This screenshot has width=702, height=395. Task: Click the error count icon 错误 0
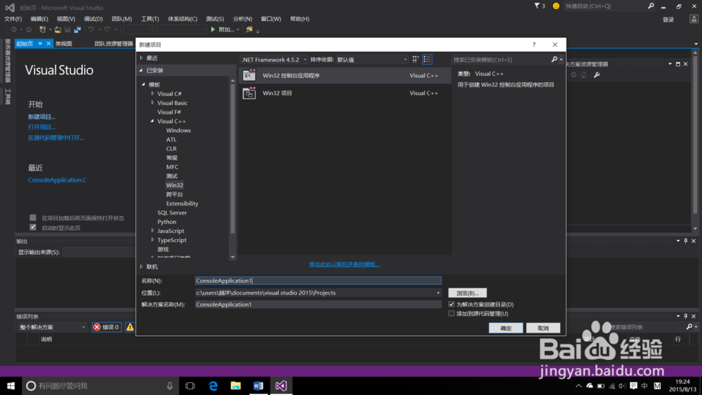pos(107,327)
